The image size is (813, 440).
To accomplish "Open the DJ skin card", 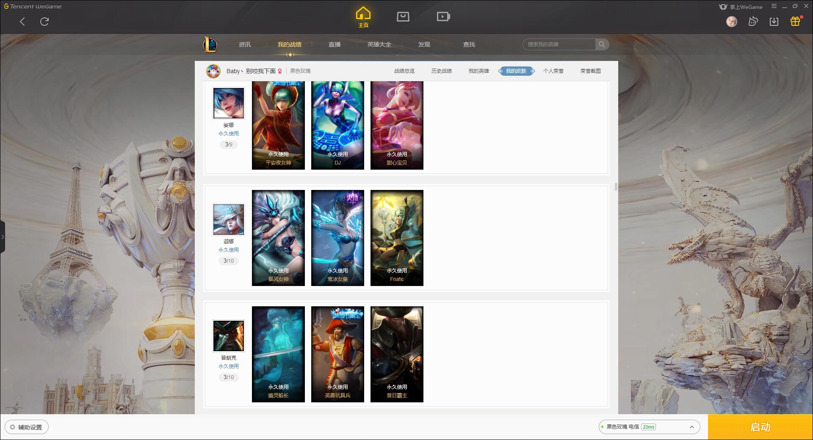I will pyautogui.click(x=337, y=125).
